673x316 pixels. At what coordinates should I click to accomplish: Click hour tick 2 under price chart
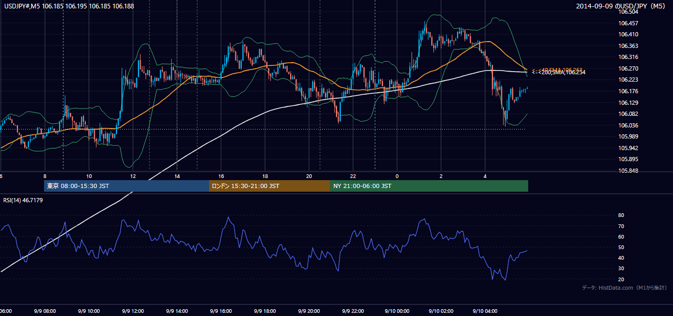[441, 176]
